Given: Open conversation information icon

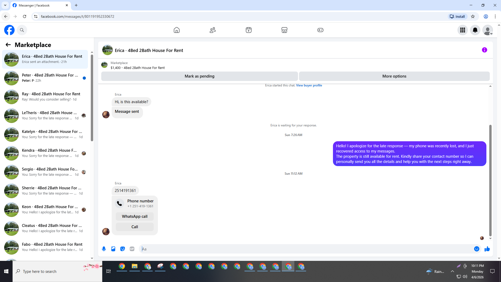Looking at the screenshot, I should coord(485,50).
